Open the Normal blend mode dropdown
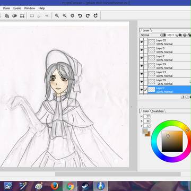The height and width of the screenshot is (191, 191). (x=151, y=35)
